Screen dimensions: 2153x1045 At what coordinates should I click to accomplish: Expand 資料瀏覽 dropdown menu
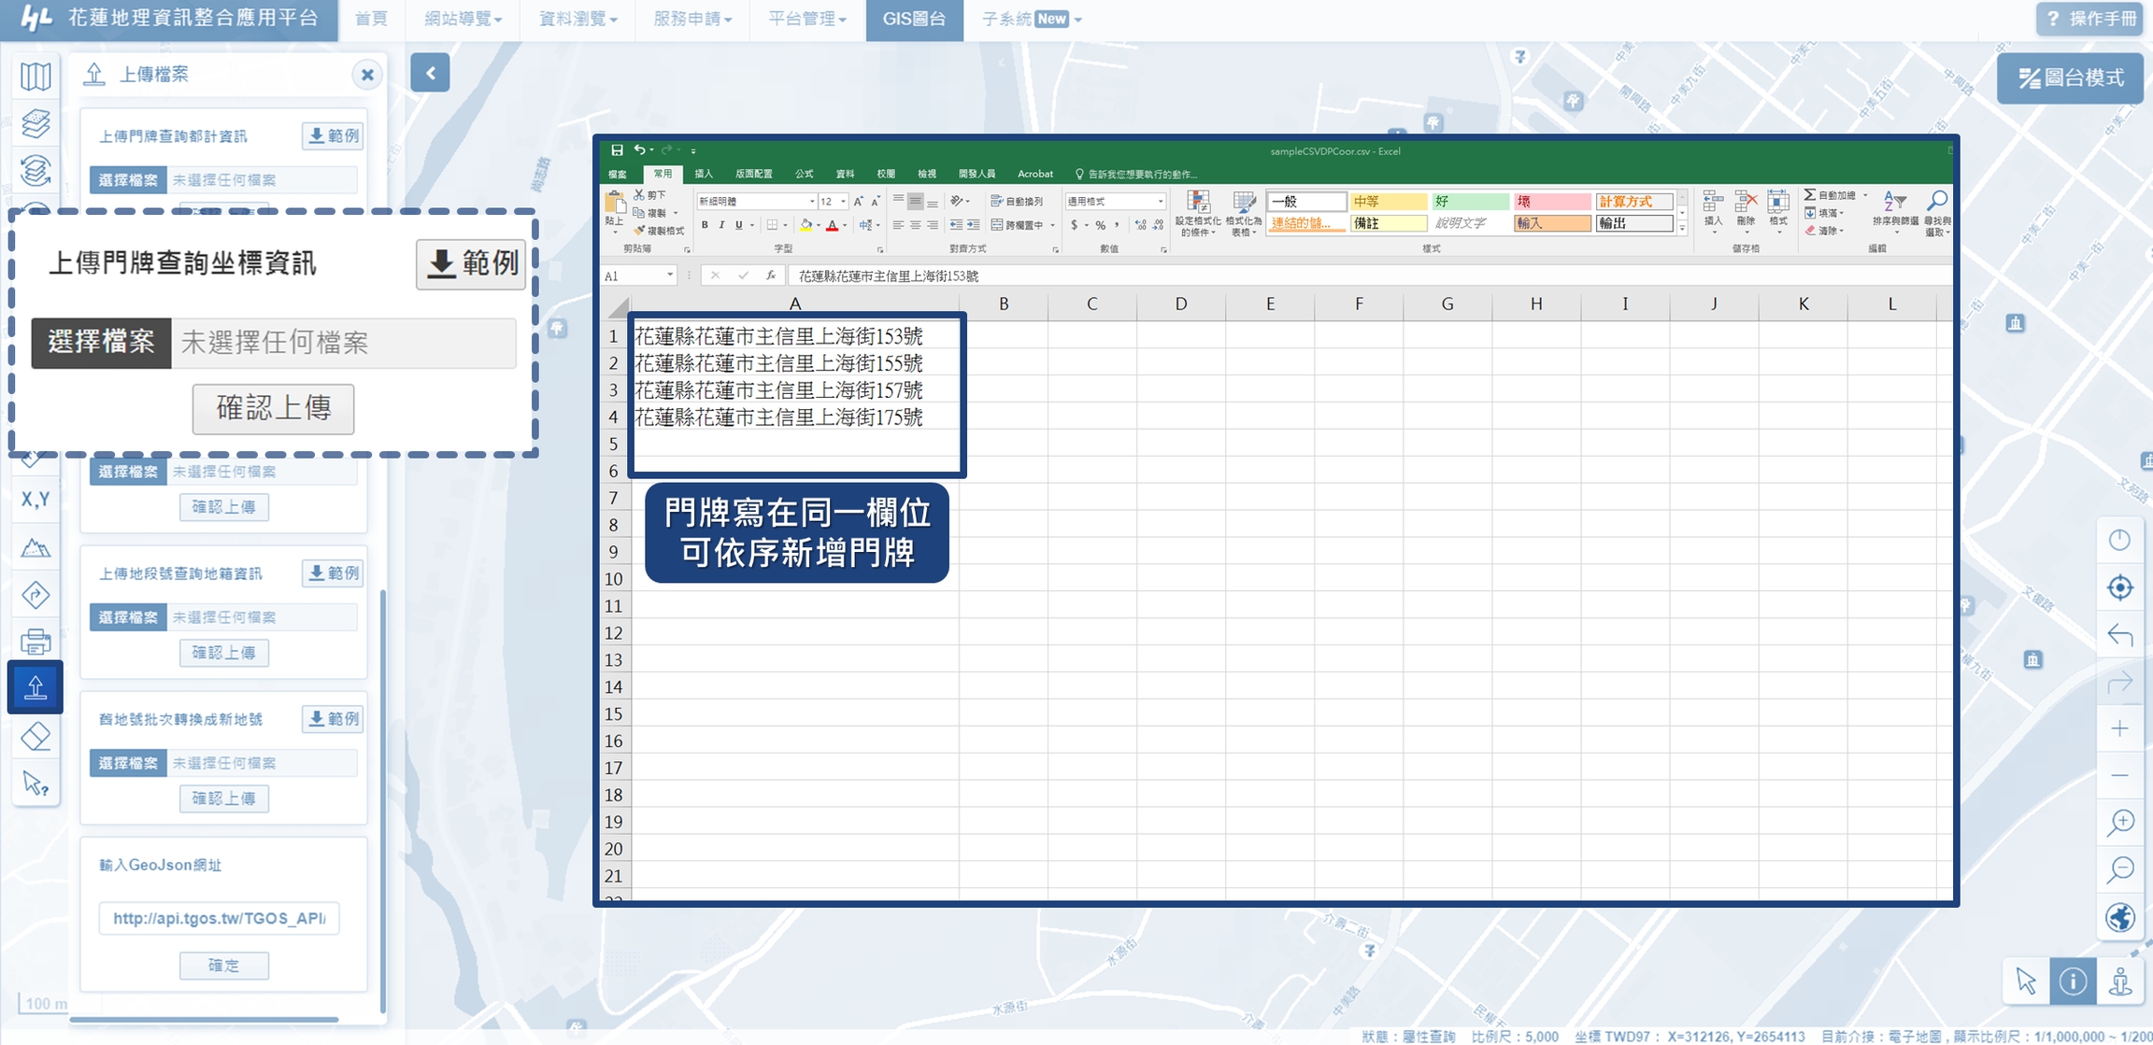[x=577, y=20]
